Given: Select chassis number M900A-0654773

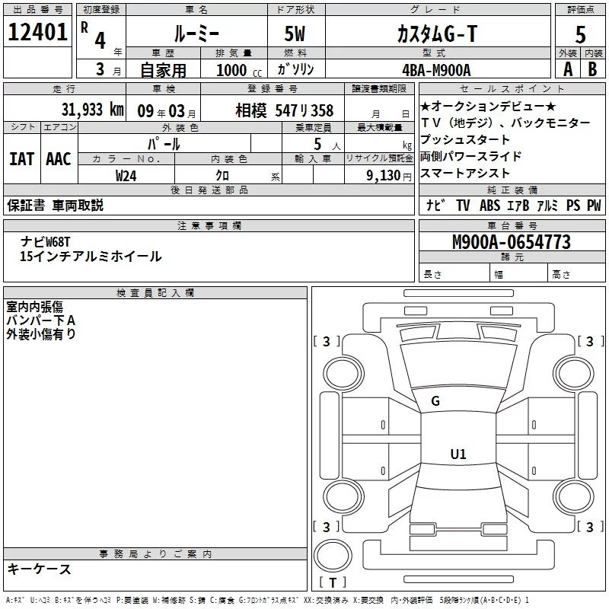Looking at the screenshot, I should [512, 241].
